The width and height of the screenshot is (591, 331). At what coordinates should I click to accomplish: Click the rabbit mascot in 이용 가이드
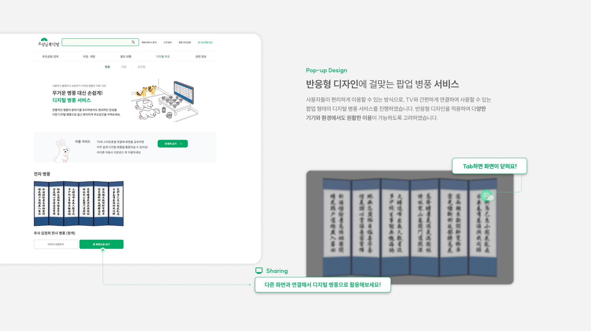pos(62,151)
